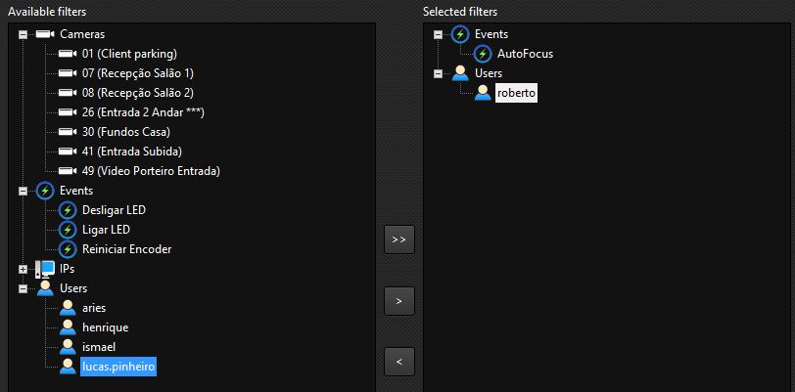Click the AutoFocus event icon in Selected filters
The width and height of the screenshot is (795, 392).
pyautogui.click(x=483, y=54)
